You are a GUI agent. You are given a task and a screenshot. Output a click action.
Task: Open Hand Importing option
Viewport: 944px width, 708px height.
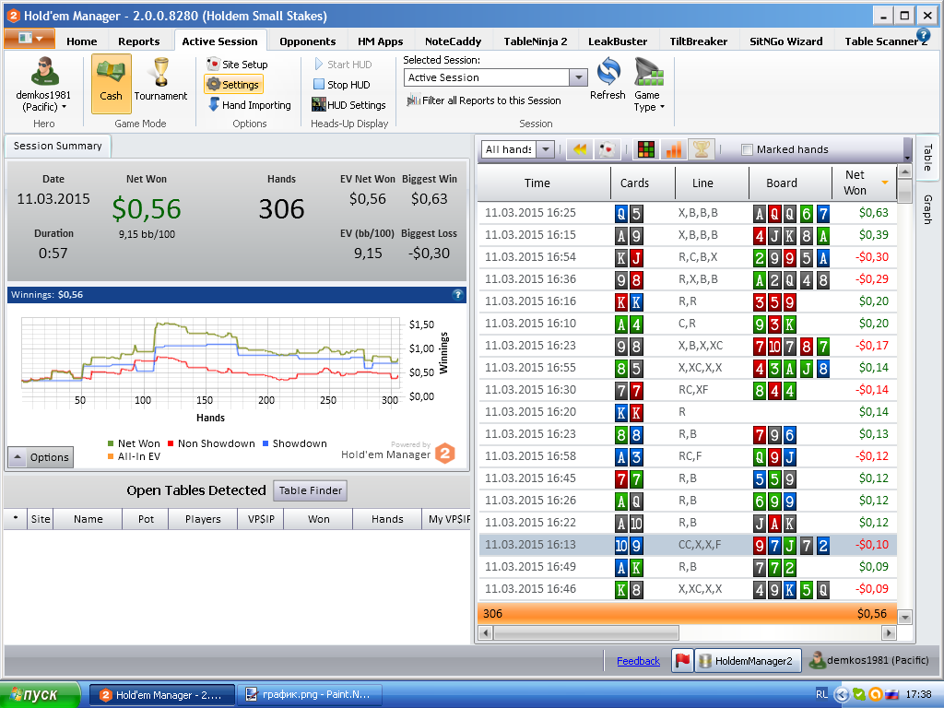pyautogui.click(x=249, y=105)
